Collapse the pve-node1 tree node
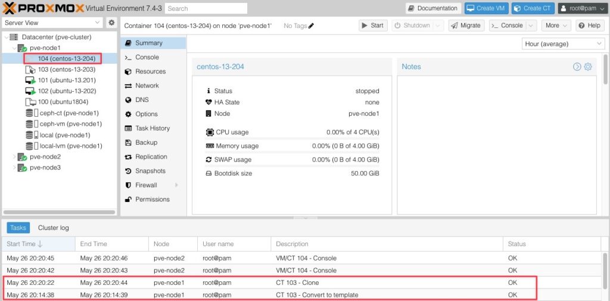 [x=14, y=48]
